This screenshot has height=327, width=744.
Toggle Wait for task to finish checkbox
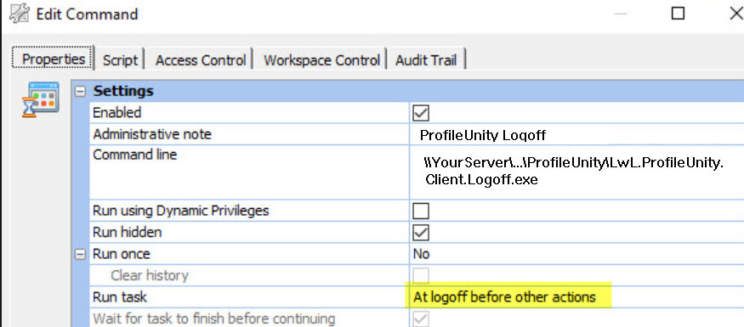coord(422,319)
